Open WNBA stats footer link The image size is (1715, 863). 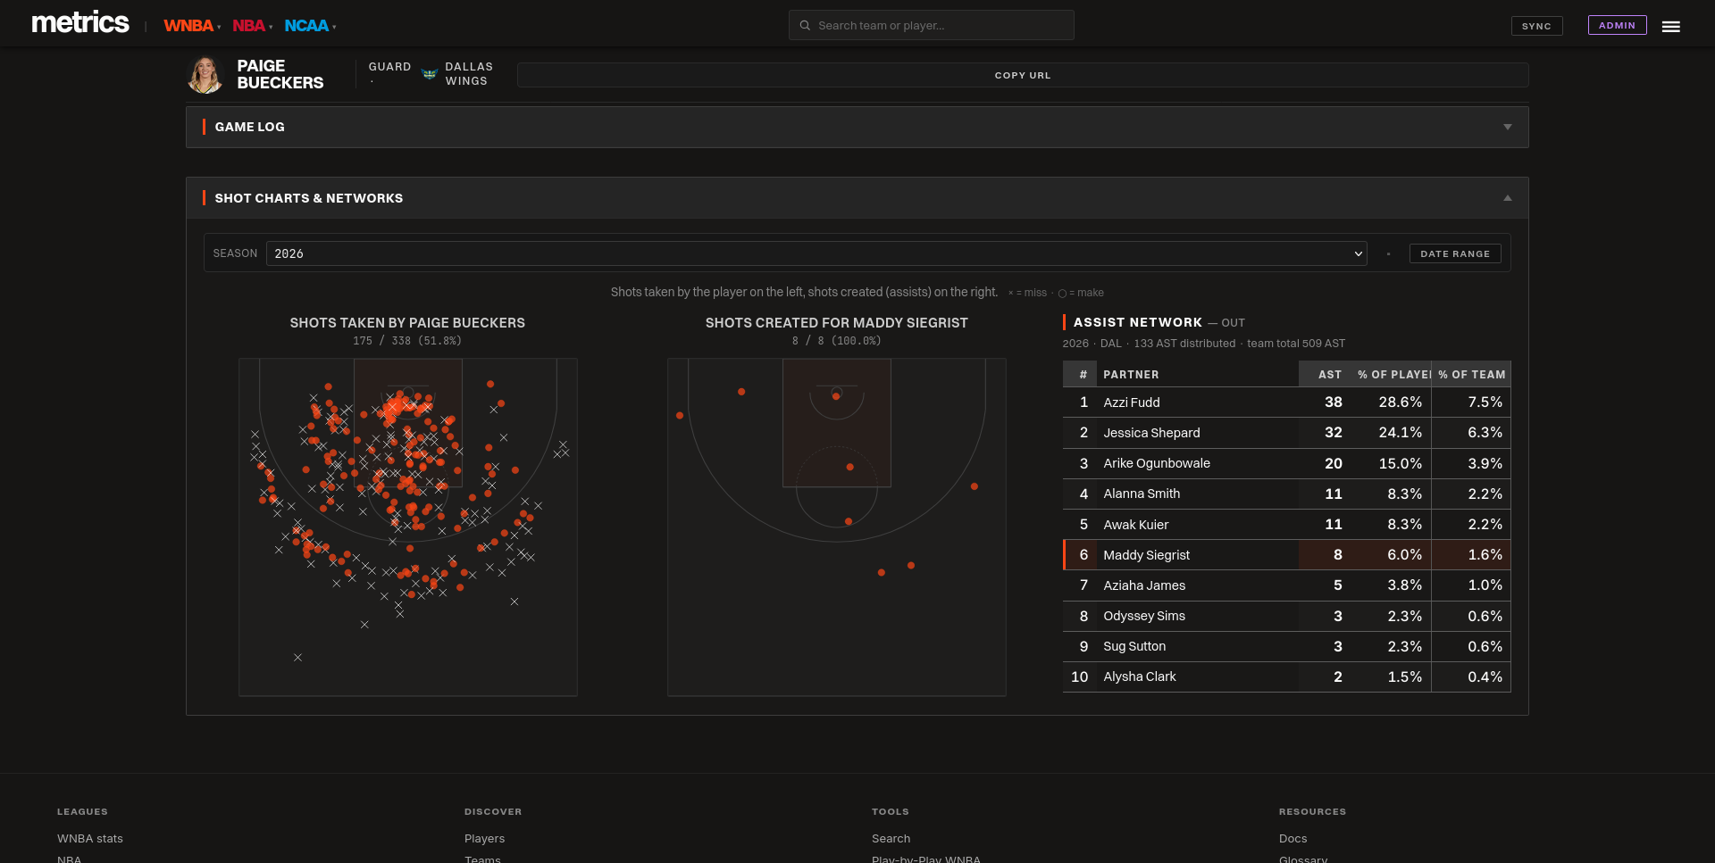click(90, 839)
